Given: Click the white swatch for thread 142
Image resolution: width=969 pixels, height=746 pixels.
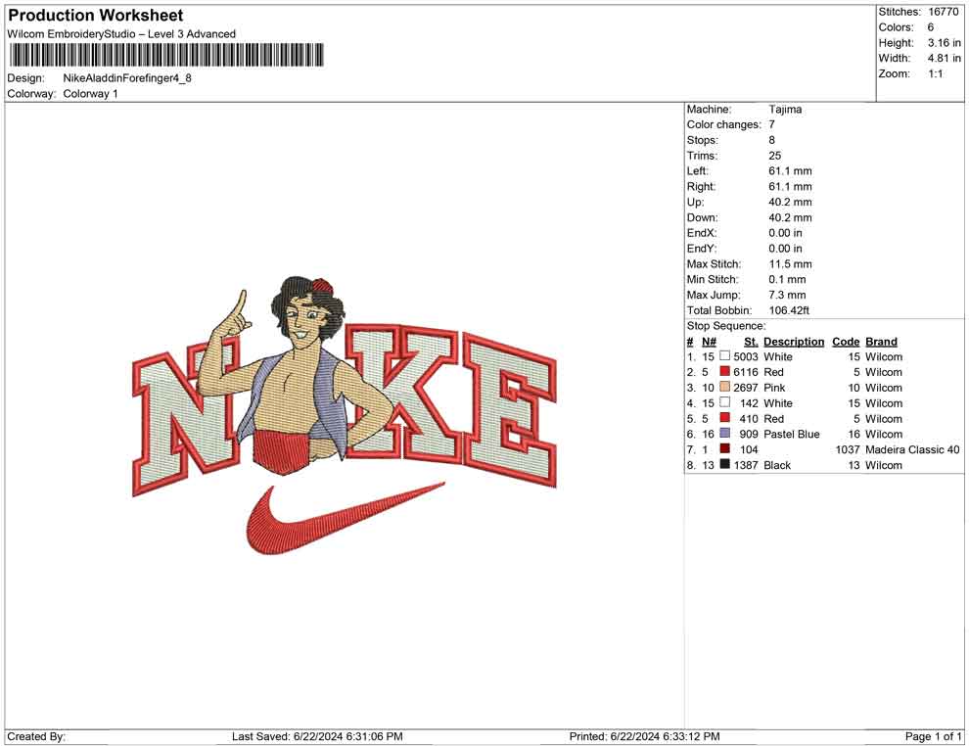Looking at the screenshot, I should (x=725, y=402).
